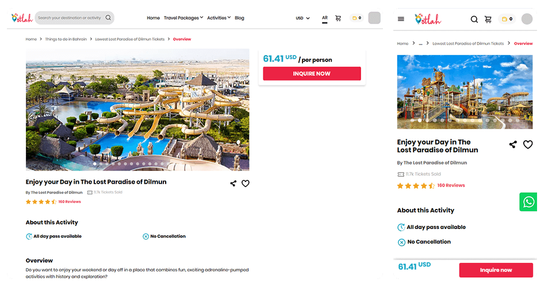Switch language to AR
Image resolution: width=552 pixels, height=287 pixels.
324,18
